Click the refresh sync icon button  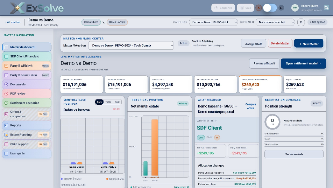tap(301, 22)
